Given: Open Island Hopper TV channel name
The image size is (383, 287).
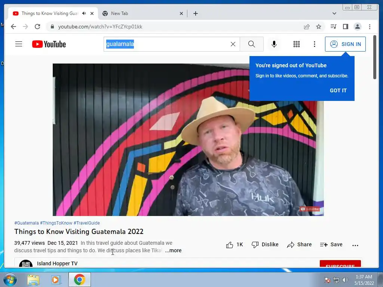Looking at the screenshot, I should [x=57, y=264].
